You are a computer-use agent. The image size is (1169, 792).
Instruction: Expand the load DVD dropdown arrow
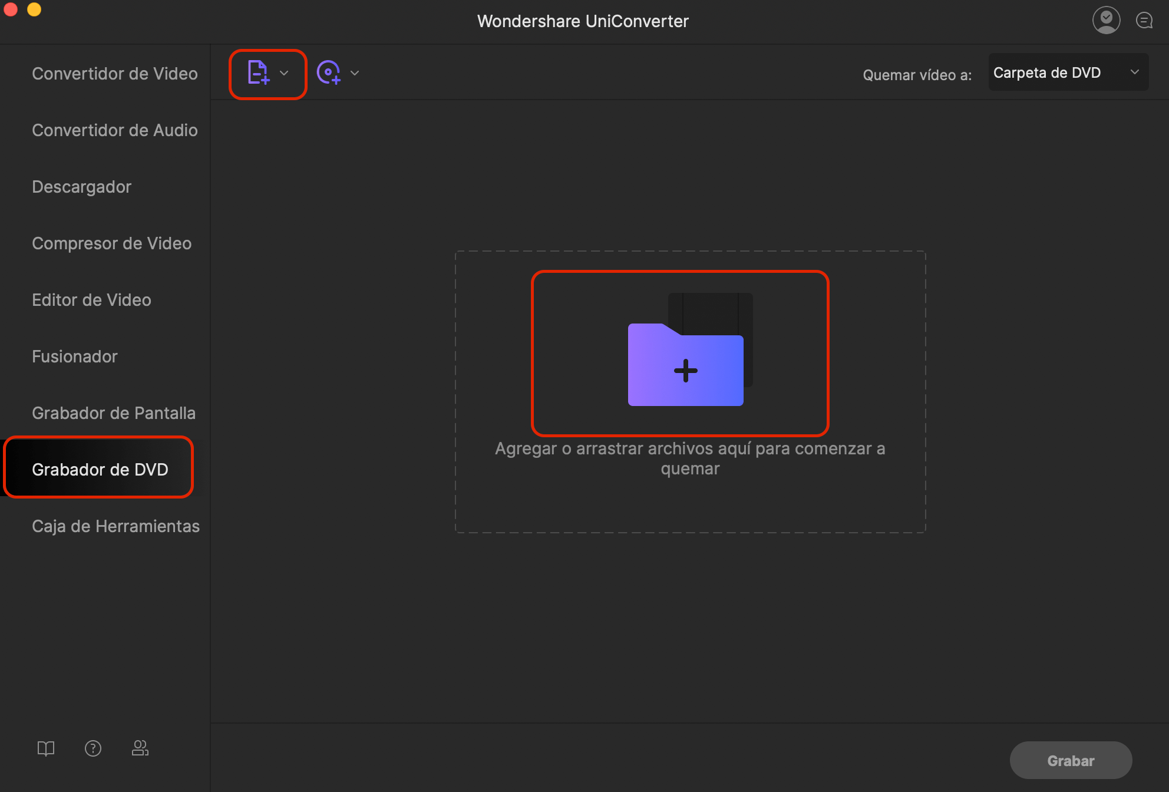(355, 73)
